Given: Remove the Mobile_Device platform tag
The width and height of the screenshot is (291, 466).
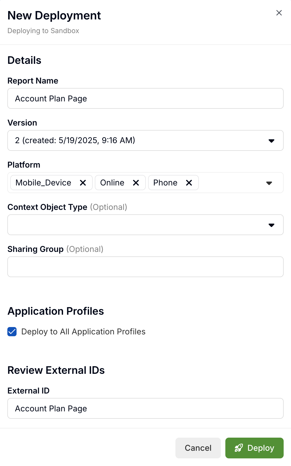Looking at the screenshot, I should (83, 183).
